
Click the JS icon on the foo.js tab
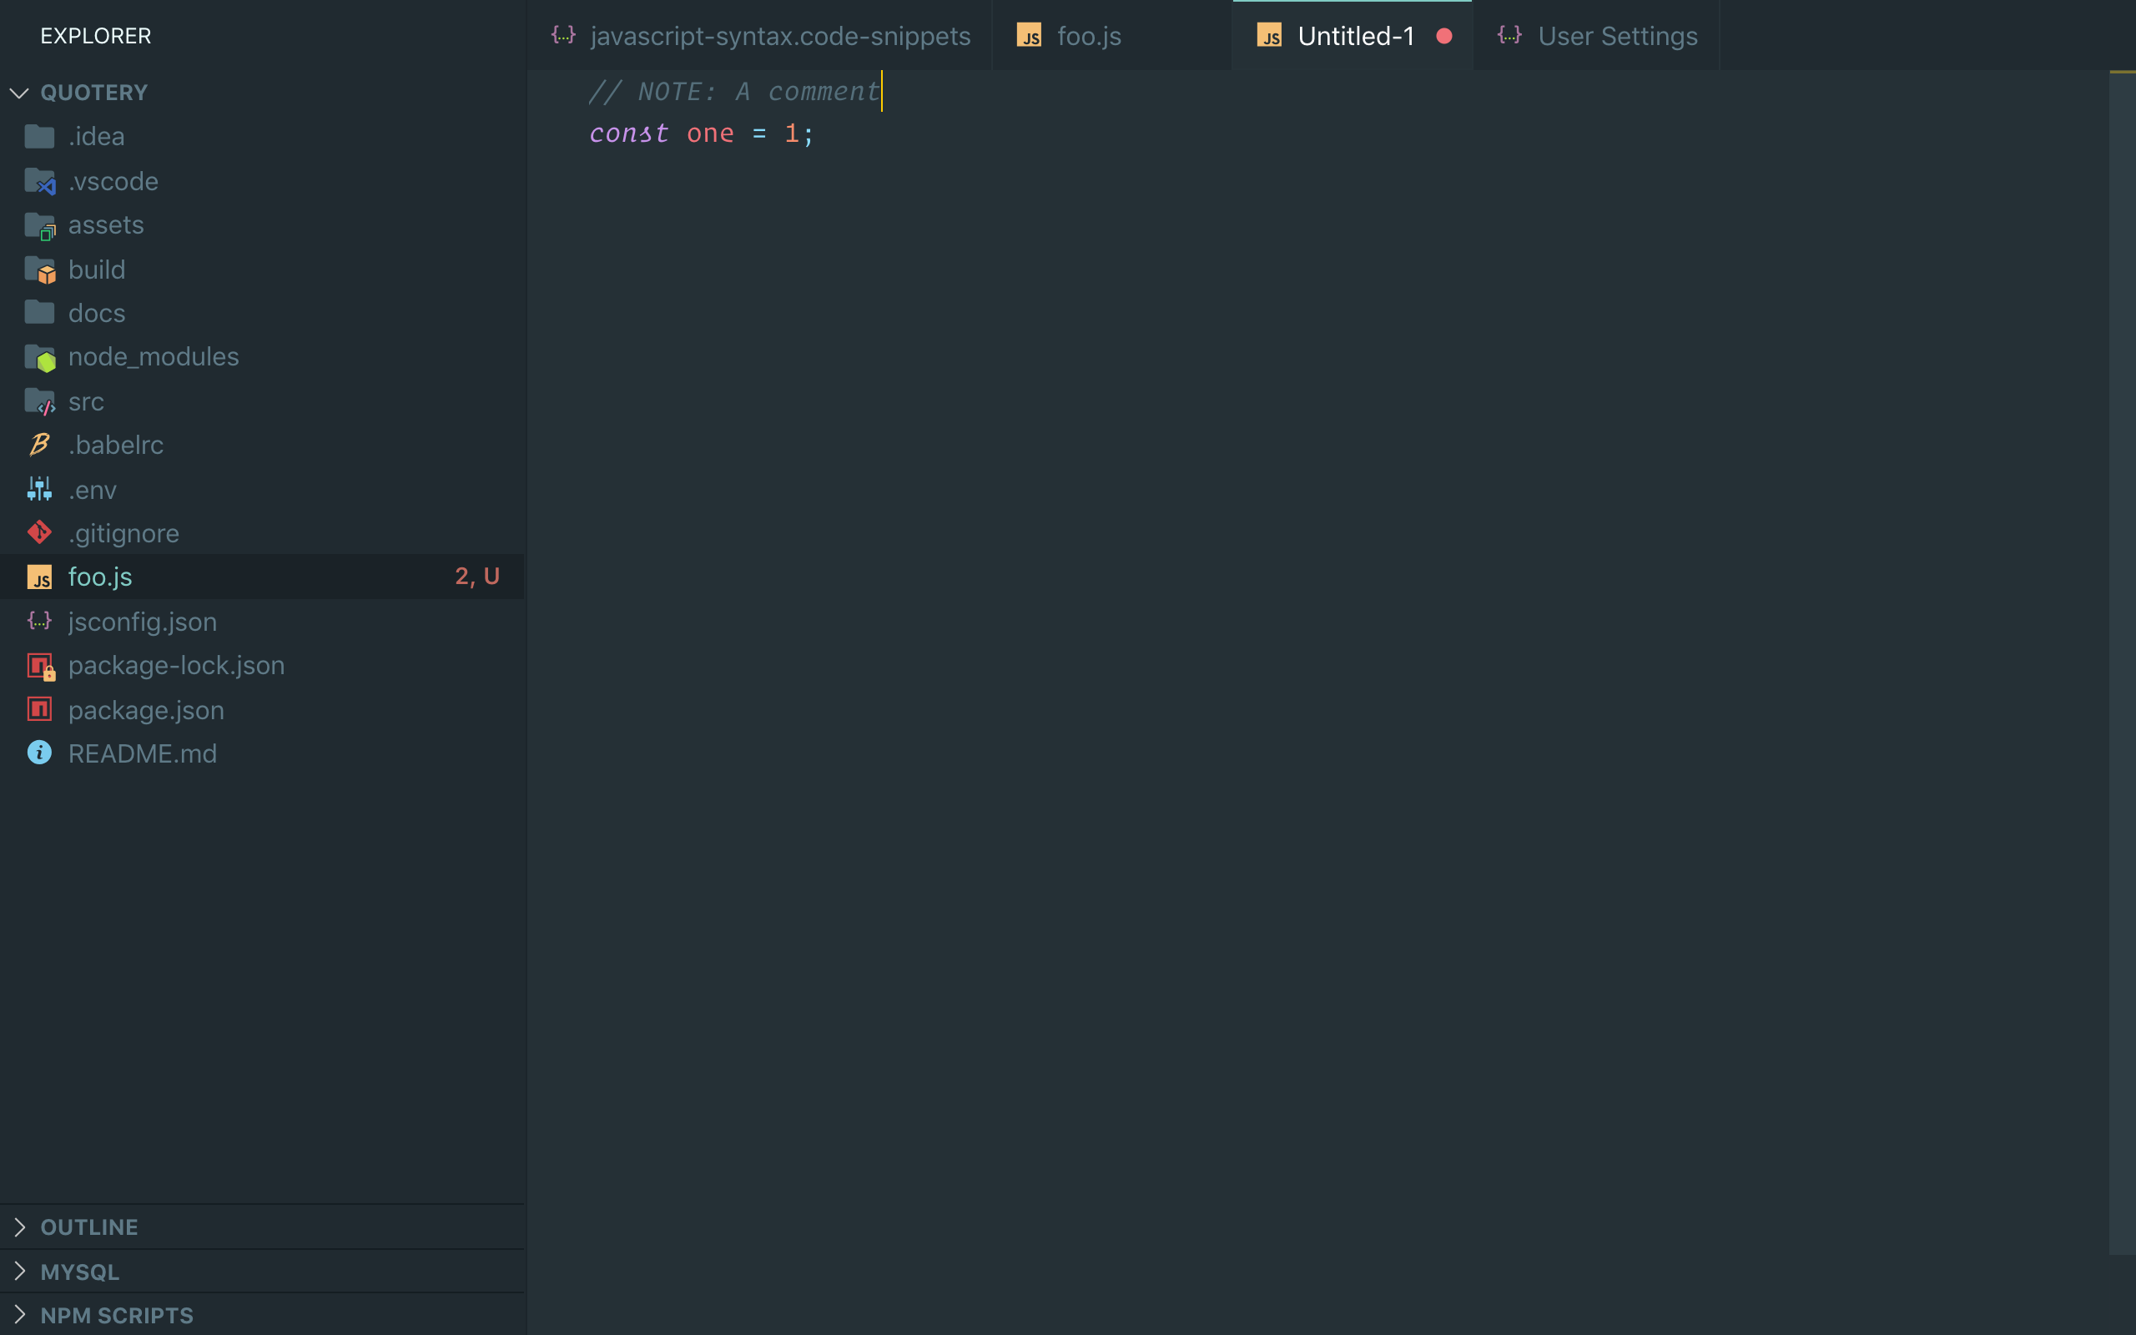pos(1029,35)
